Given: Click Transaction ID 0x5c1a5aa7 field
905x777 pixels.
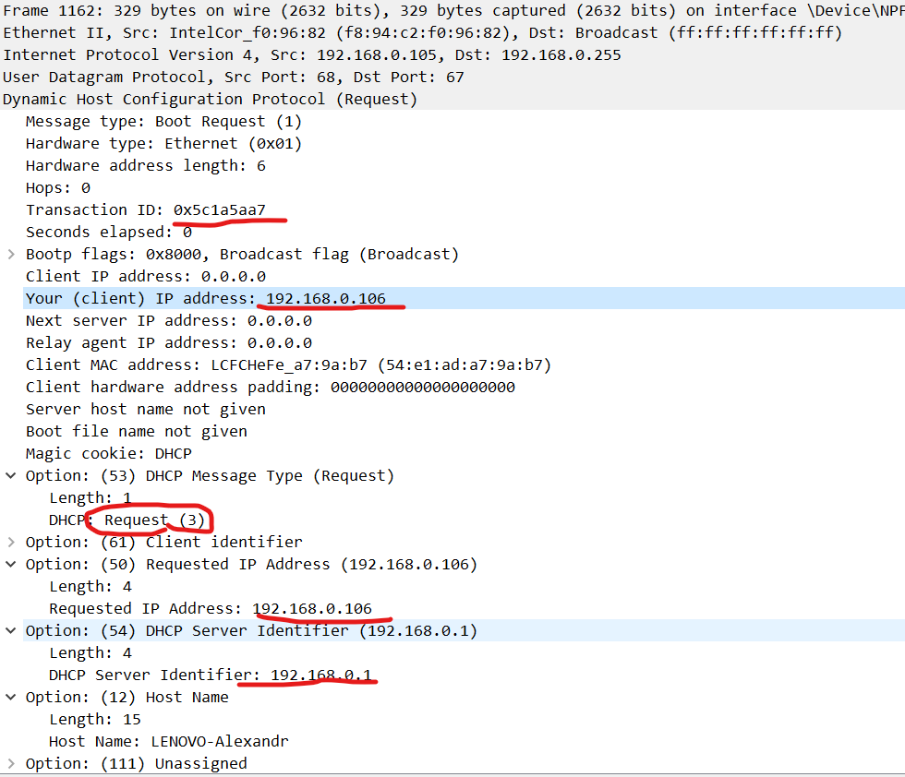Looking at the screenshot, I should (146, 210).
